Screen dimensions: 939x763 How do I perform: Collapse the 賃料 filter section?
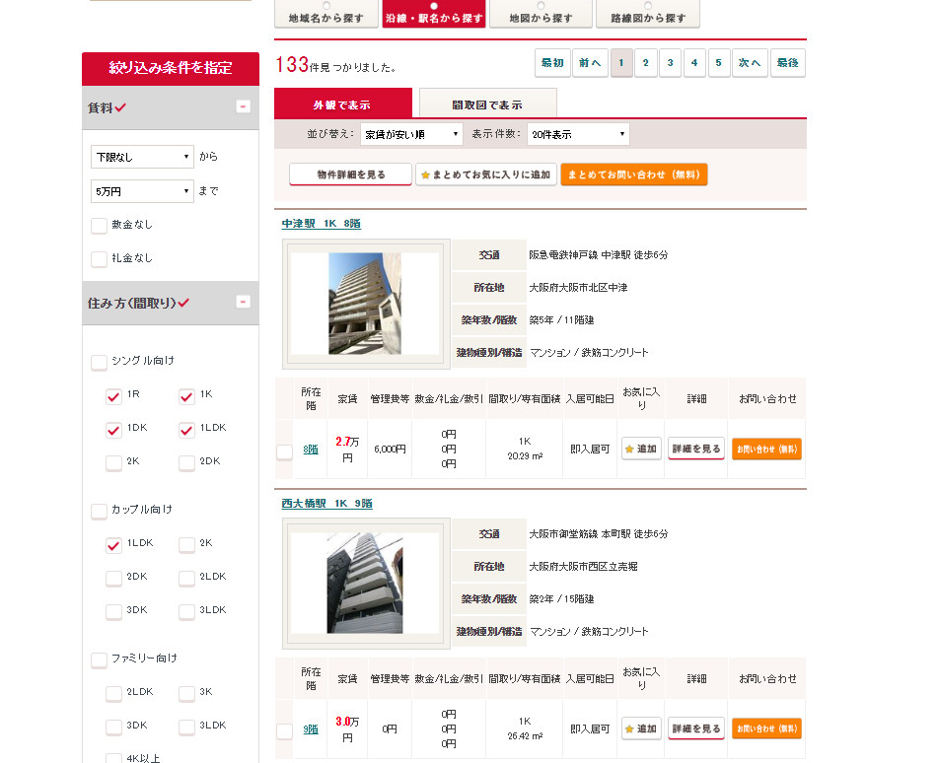pos(243,106)
